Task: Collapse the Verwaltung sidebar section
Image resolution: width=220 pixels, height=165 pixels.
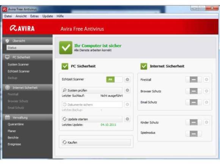Action: point(28,118)
